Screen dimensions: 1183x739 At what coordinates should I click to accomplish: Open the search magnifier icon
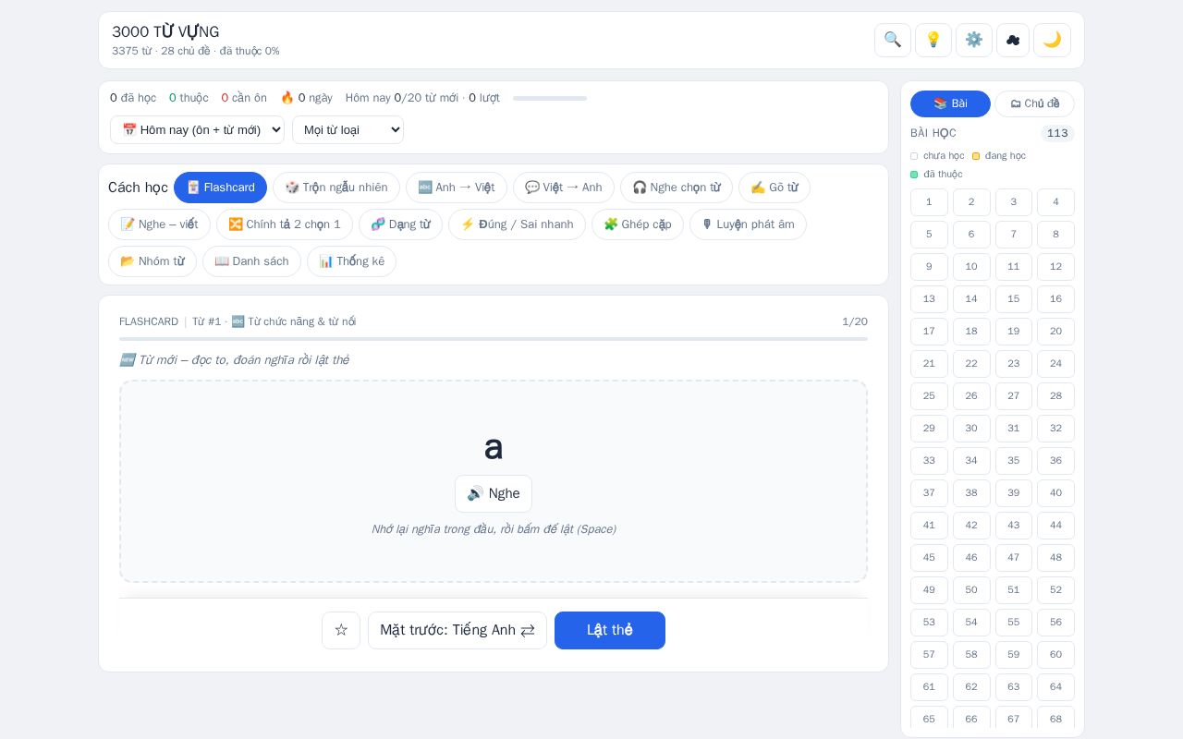[x=893, y=40]
